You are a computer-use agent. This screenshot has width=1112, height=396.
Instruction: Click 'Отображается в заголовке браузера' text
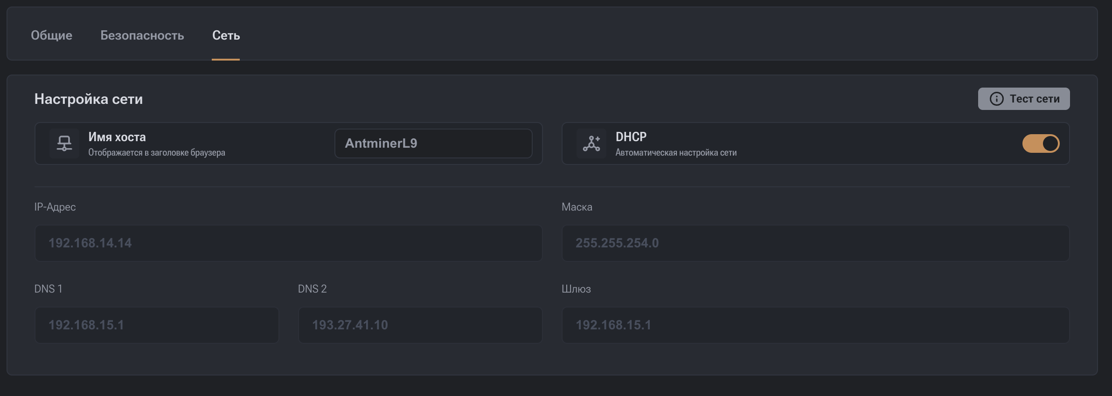point(157,152)
